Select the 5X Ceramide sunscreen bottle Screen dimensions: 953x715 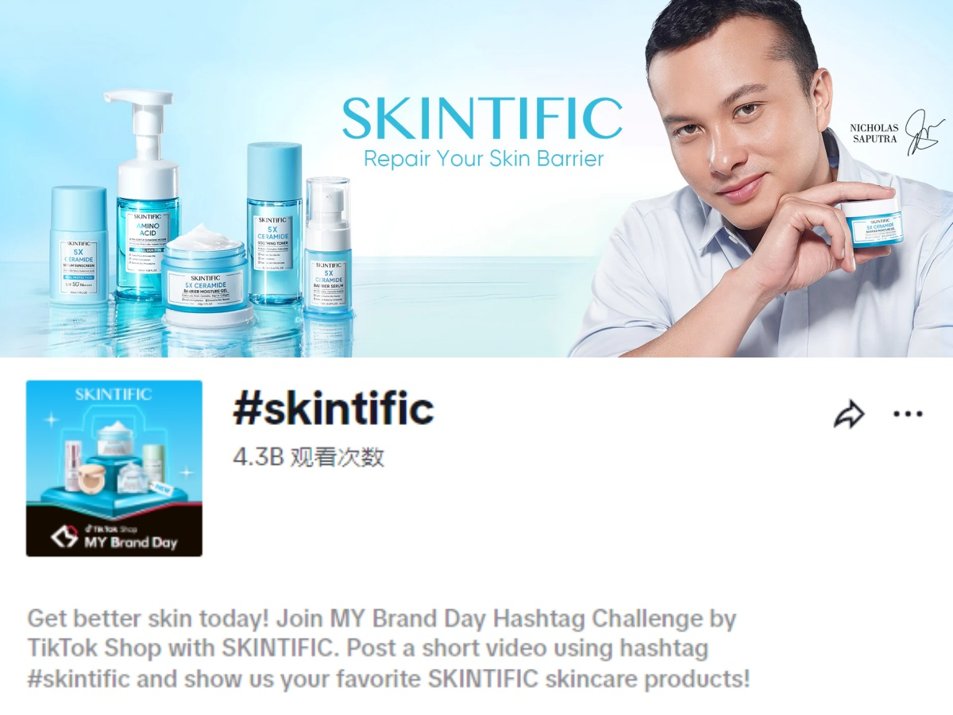[79, 245]
